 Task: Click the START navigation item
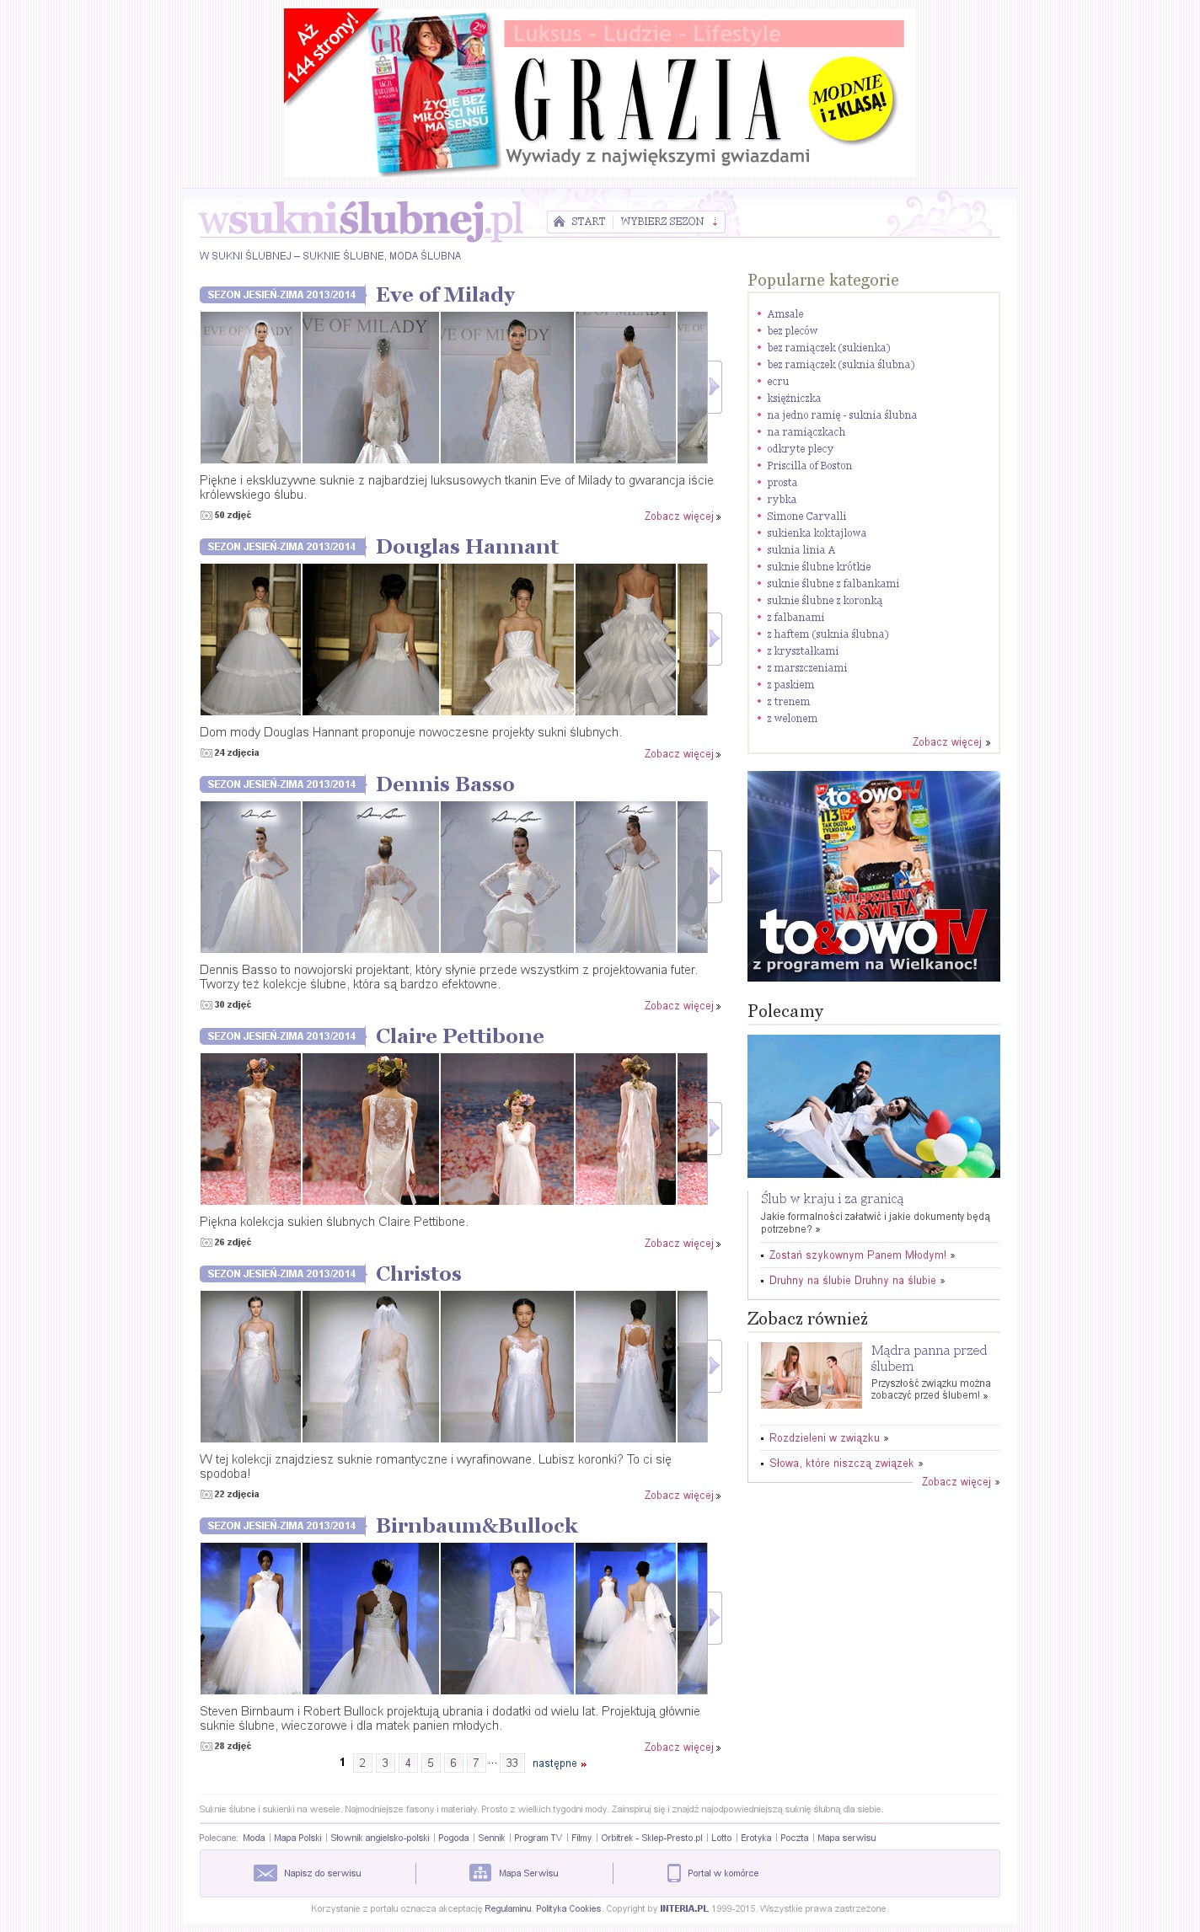coord(588,222)
